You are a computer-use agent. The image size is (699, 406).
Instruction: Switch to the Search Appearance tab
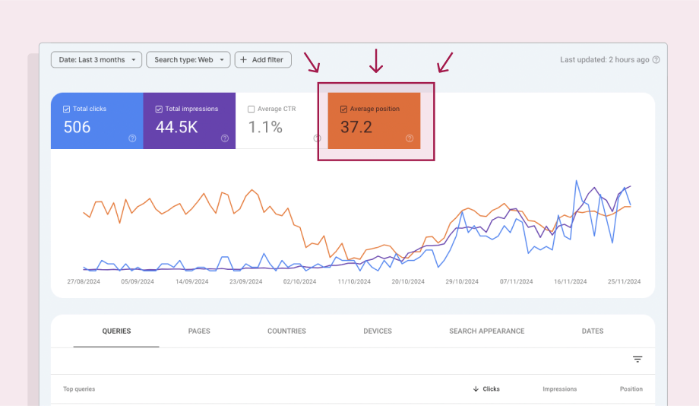(x=487, y=331)
